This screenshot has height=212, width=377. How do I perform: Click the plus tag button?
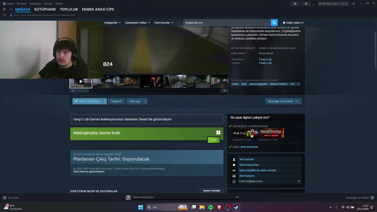298,84
